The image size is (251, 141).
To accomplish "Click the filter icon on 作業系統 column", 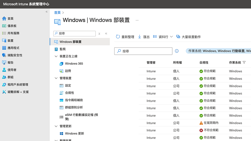I will tap(244, 62).
